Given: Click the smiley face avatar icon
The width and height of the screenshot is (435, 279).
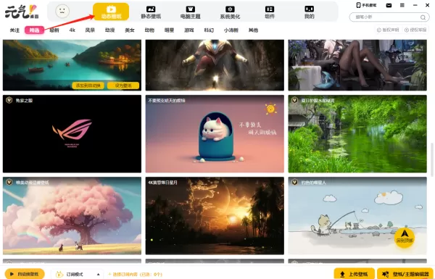Looking at the screenshot, I should pyautogui.click(x=62, y=12).
